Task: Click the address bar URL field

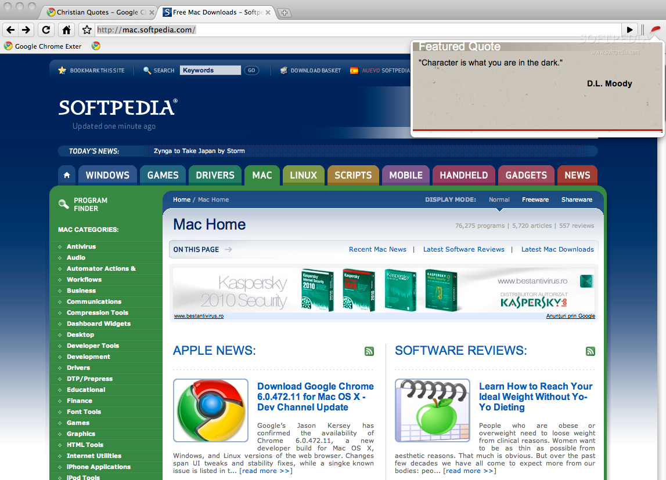Action: (x=358, y=30)
